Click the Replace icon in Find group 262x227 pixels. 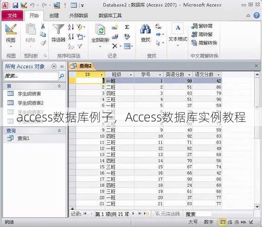(158, 26)
